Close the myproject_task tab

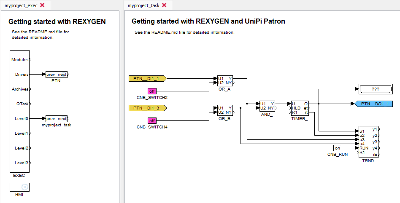pyautogui.click(x=164, y=5)
